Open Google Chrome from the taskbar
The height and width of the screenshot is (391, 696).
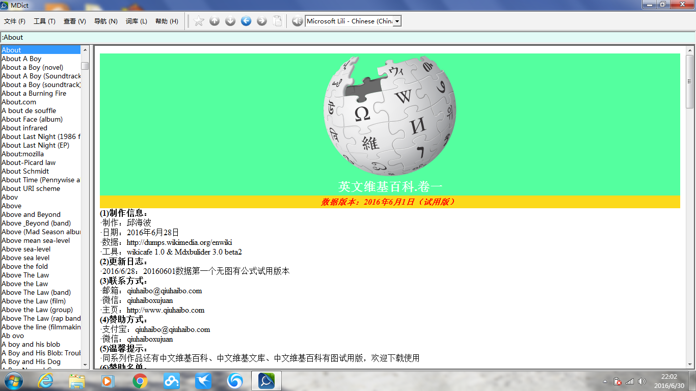tap(140, 381)
